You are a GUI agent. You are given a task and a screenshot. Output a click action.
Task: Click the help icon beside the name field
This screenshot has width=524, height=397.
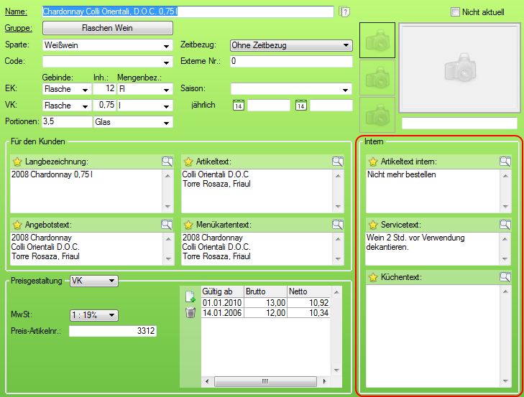pyautogui.click(x=344, y=11)
